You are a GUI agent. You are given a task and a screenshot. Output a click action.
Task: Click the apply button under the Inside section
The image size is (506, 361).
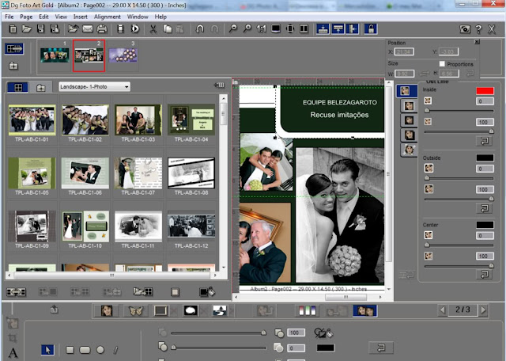click(482, 140)
